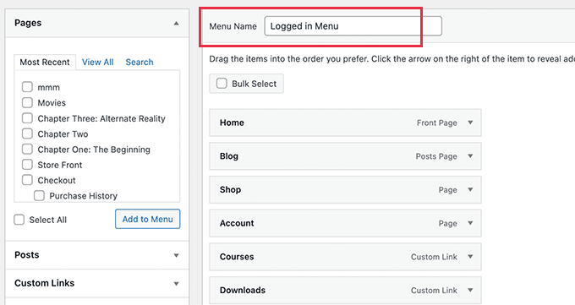Check the Store Front checkbox

27,165
